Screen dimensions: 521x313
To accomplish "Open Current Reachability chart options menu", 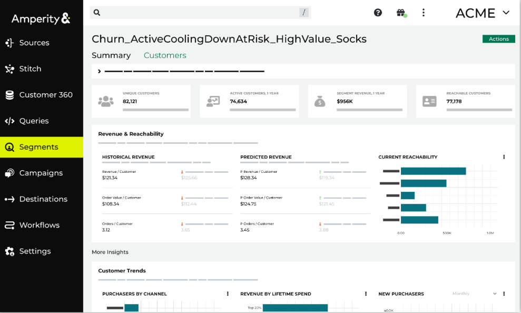I will tap(504, 157).
